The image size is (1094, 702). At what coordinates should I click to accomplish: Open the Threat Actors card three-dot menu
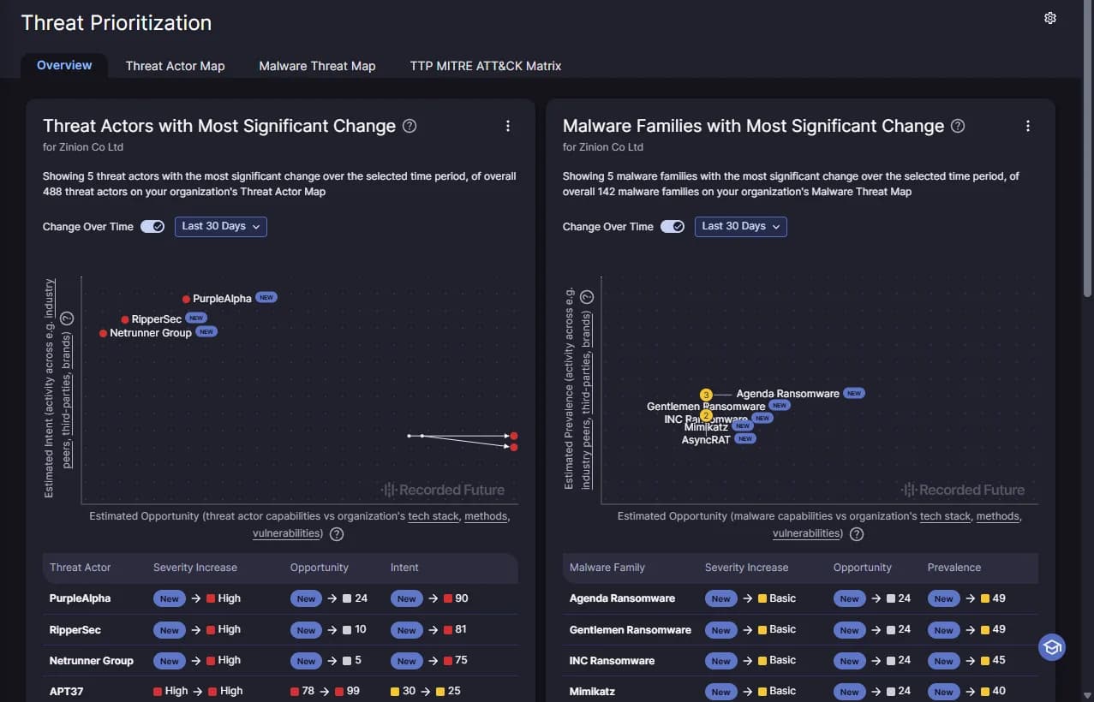(x=508, y=126)
